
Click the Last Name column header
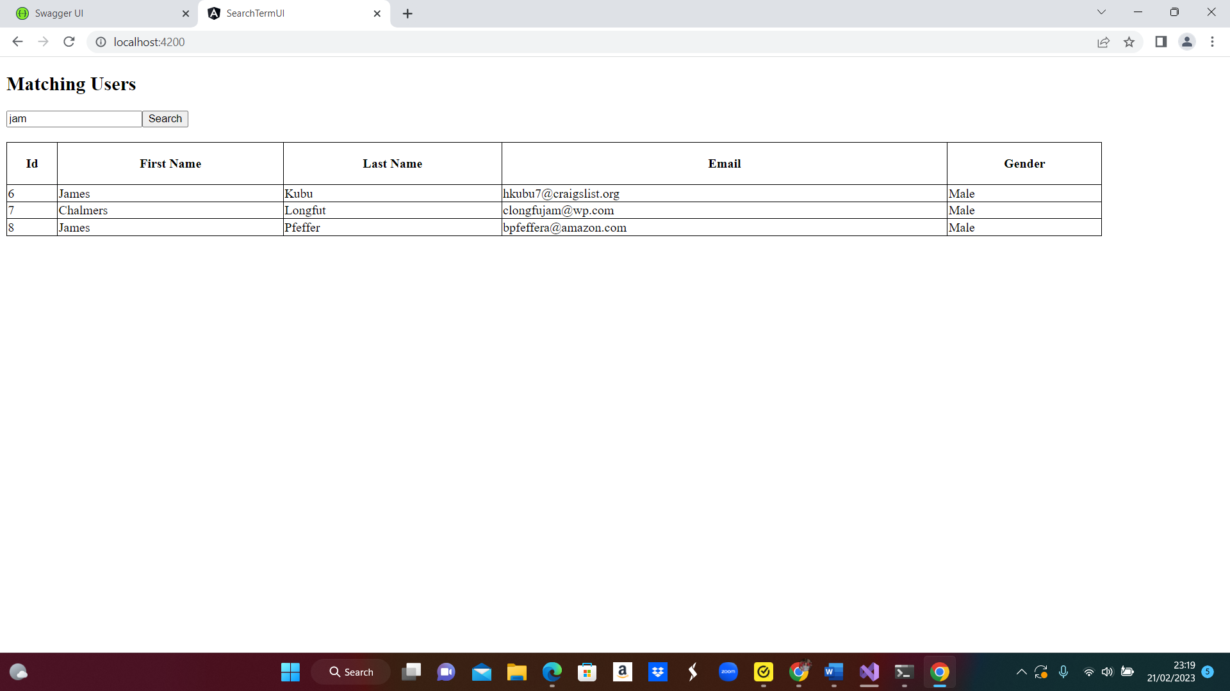point(393,164)
